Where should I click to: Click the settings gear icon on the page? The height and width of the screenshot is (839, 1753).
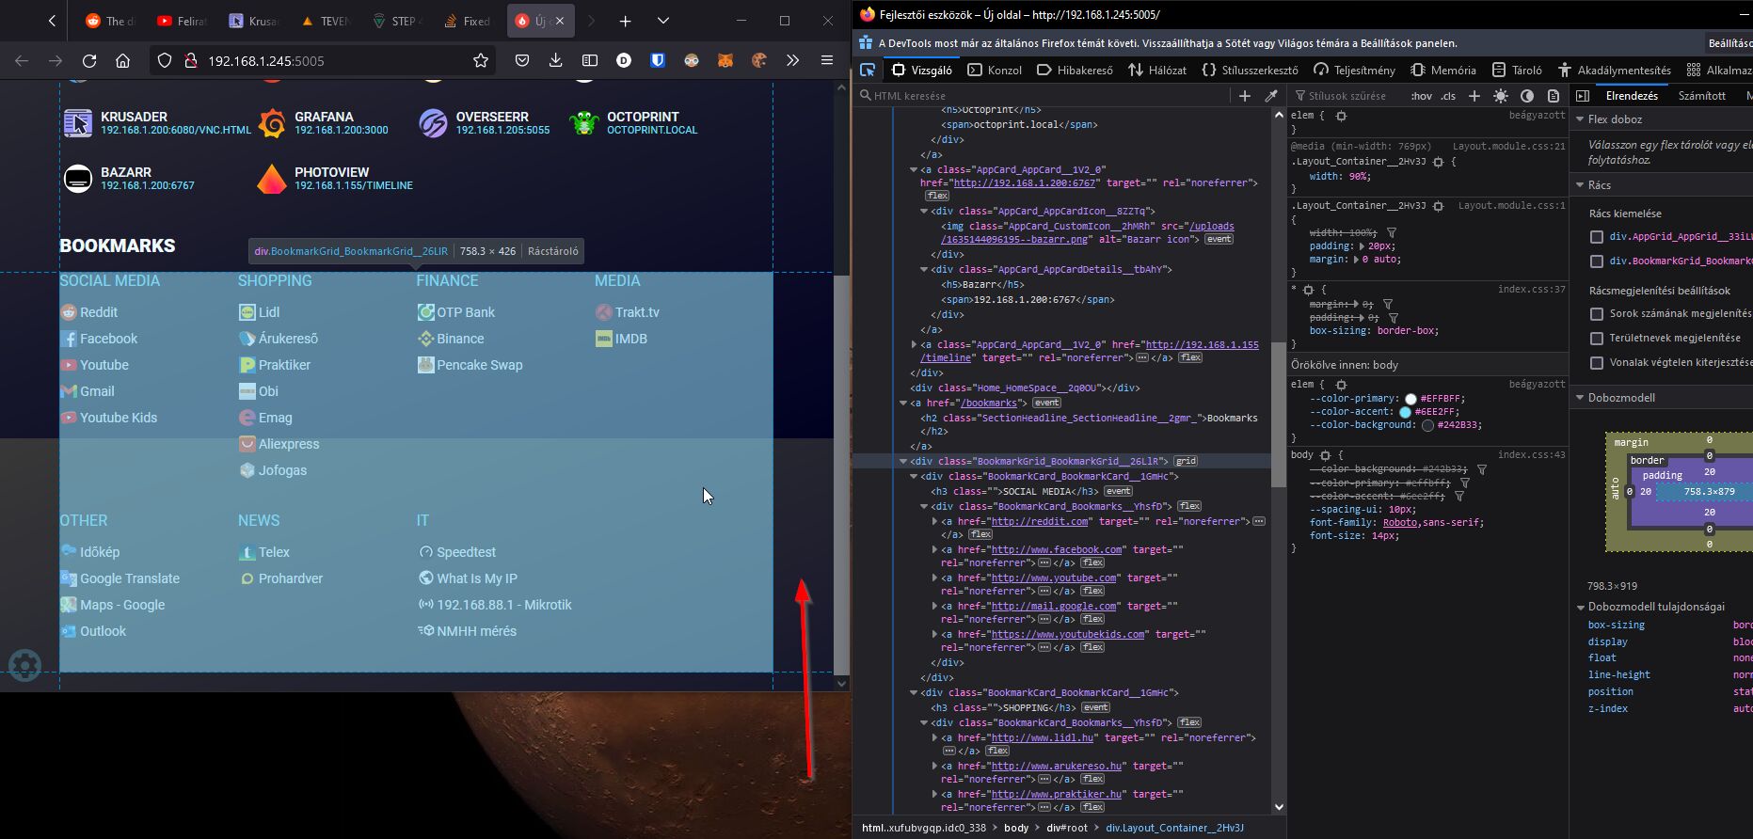tap(24, 665)
